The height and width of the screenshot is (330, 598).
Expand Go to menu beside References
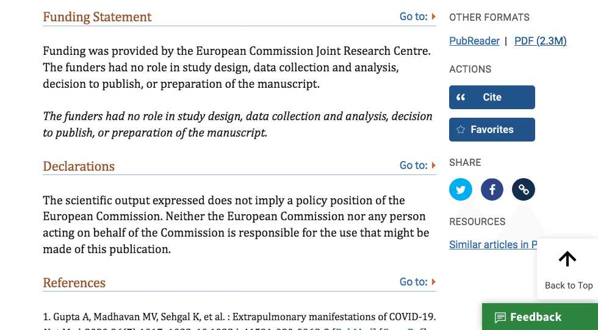point(417,282)
